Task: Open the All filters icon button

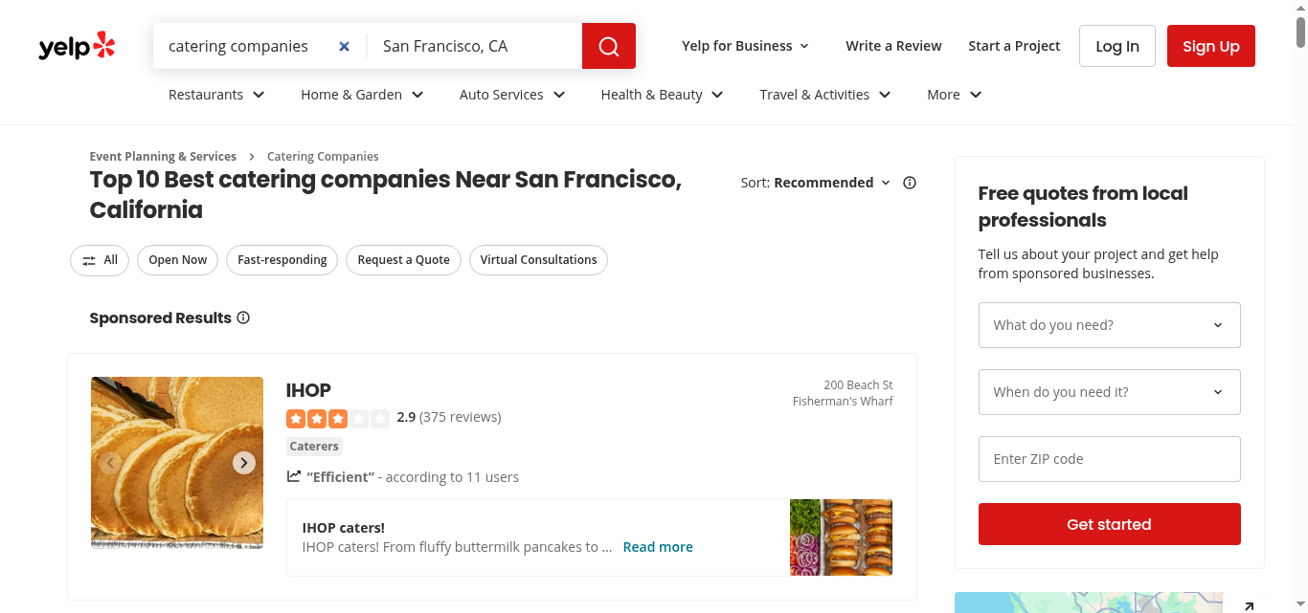Action: 100,260
